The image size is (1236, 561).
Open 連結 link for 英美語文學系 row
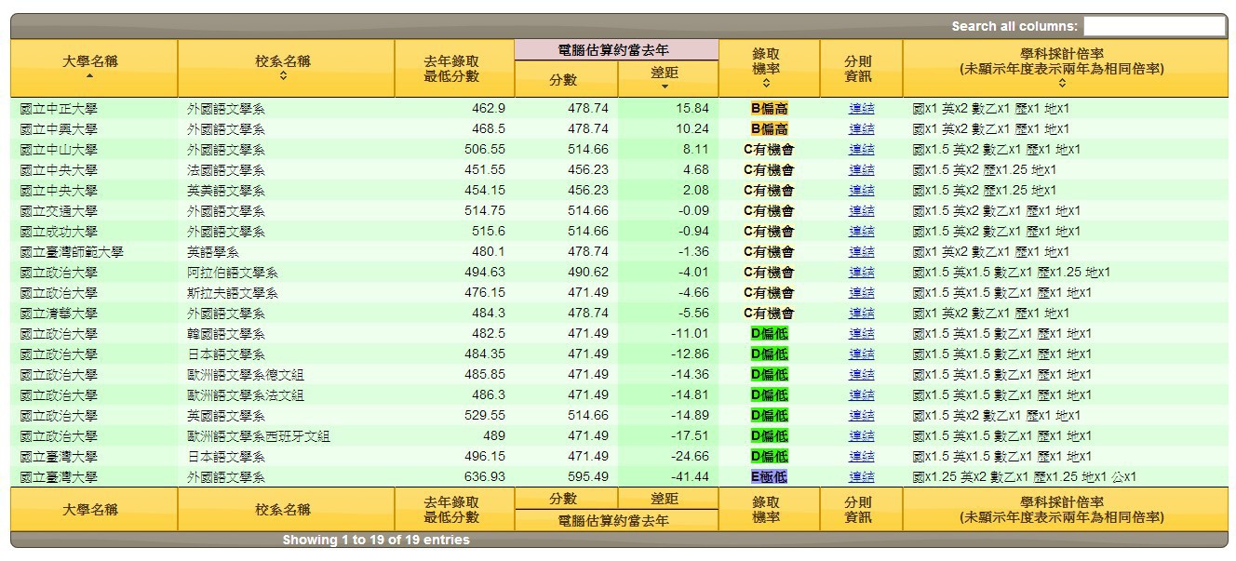click(x=861, y=190)
